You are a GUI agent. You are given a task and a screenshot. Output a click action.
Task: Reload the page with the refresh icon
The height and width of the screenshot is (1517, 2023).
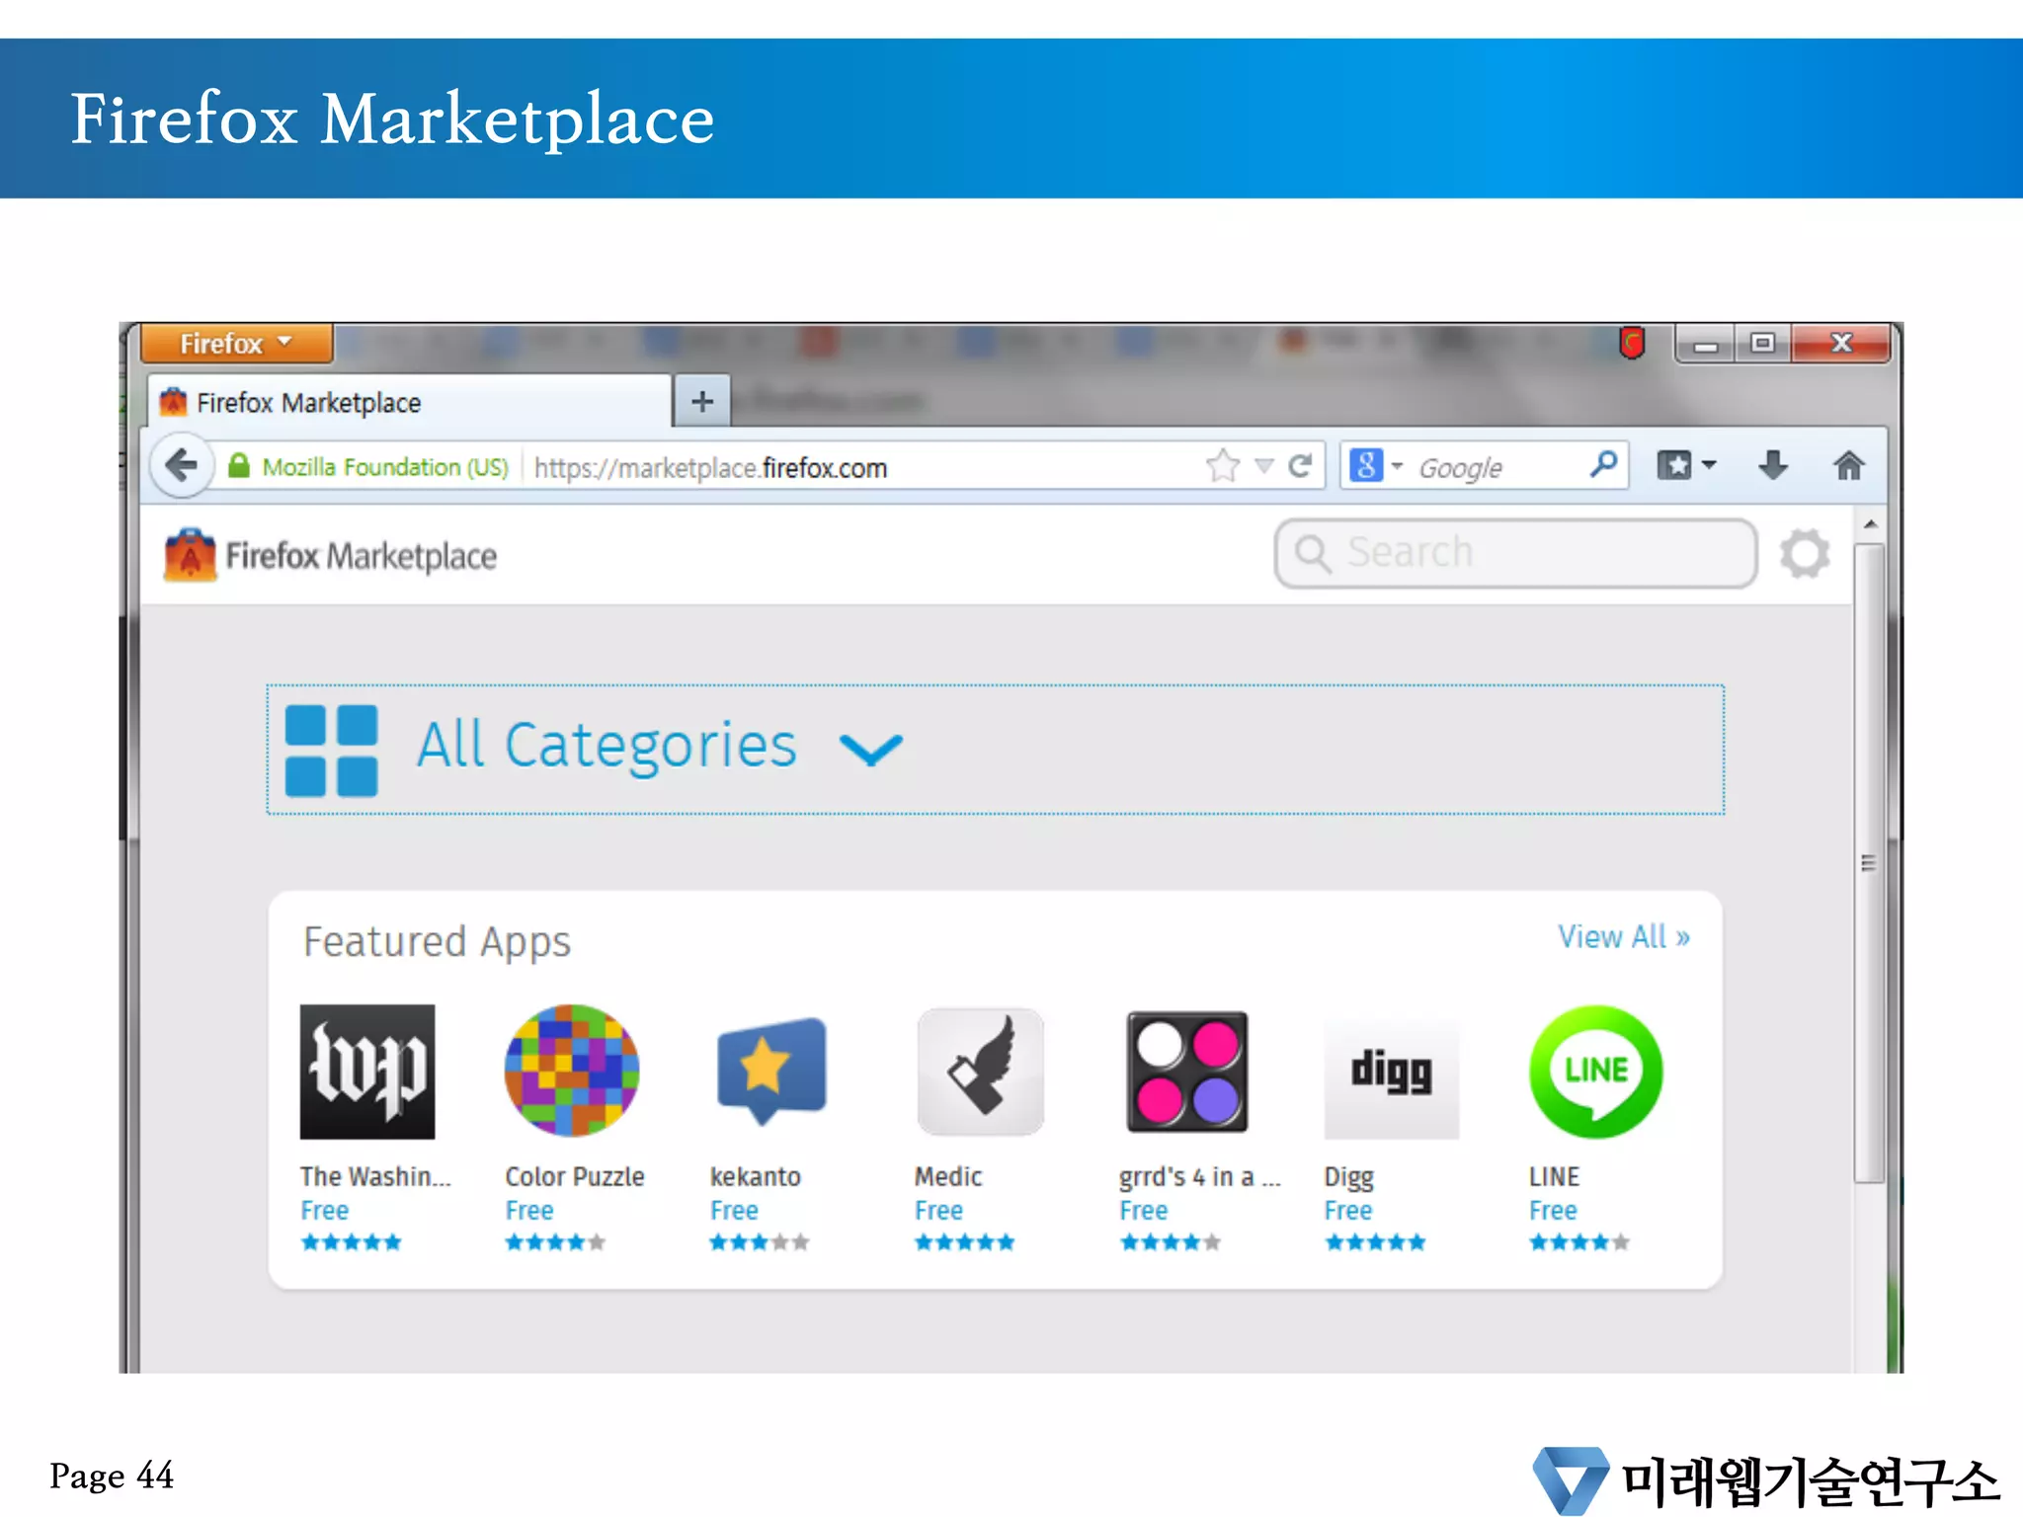[1300, 465]
